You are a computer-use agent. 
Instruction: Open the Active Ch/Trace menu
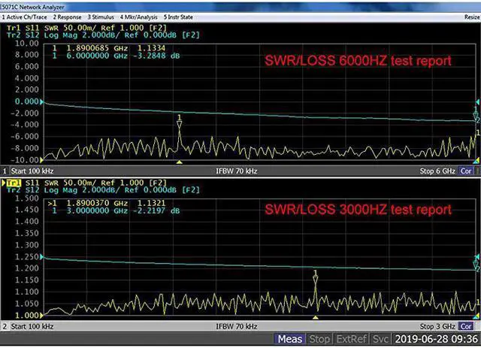pos(25,17)
